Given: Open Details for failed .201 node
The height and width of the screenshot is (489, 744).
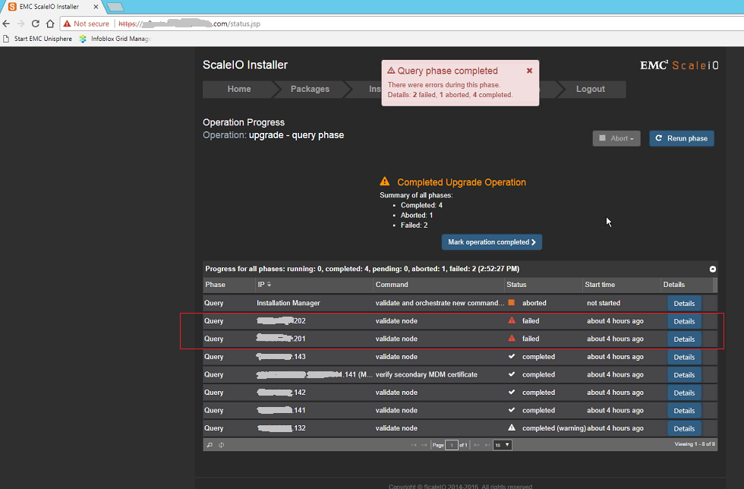Looking at the screenshot, I should click(684, 339).
